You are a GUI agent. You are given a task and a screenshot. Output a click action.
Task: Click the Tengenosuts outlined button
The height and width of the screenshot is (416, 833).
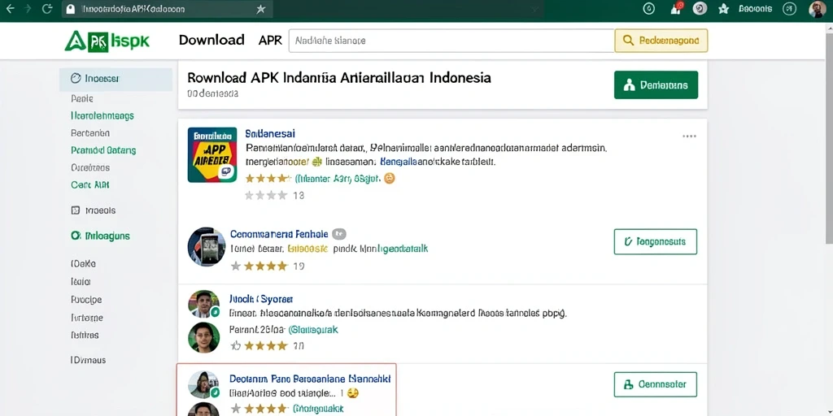[656, 242]
